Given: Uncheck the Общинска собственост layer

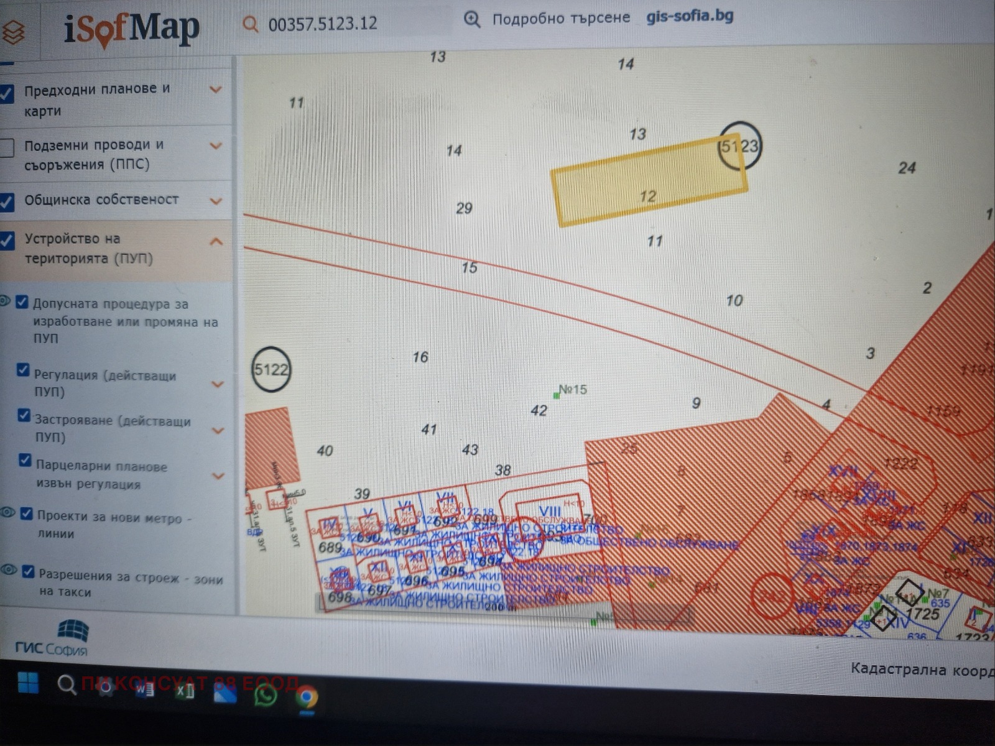Looking at the screenshot, I should (x=7, y=202).
